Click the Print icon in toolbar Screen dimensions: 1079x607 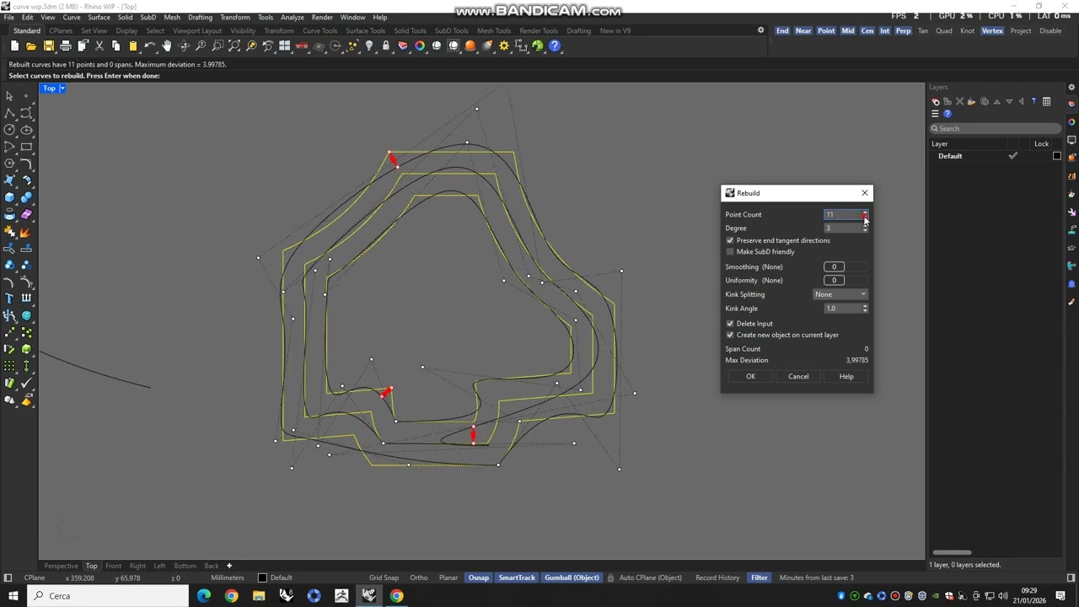tap(65, 46)
